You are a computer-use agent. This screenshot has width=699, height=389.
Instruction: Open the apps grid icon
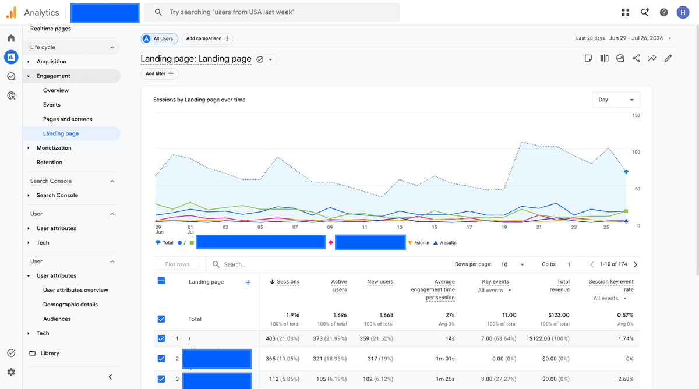click(626, 12)
